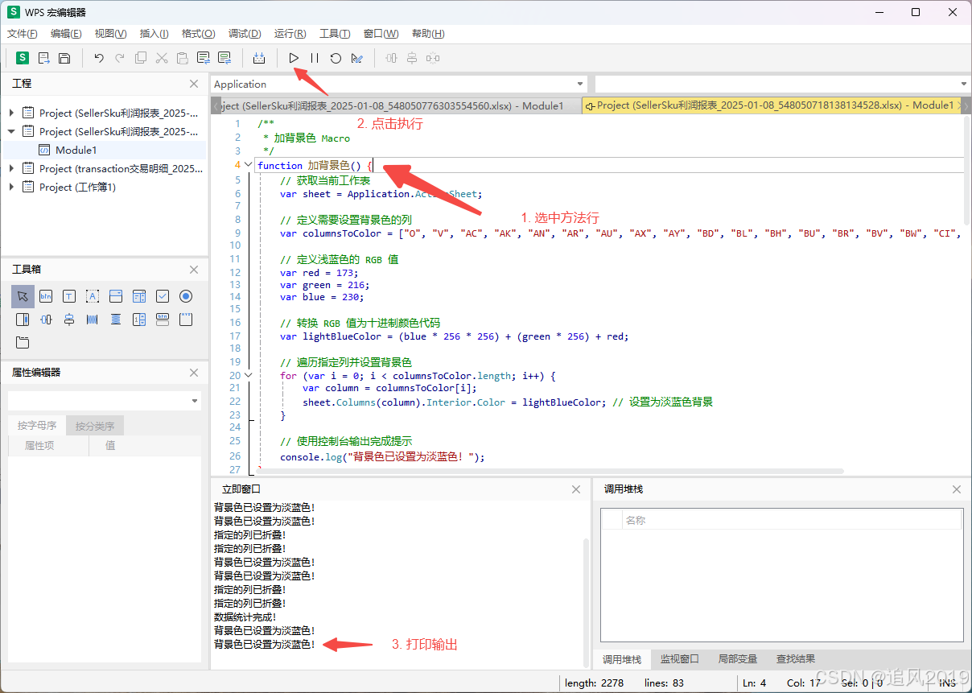Open the 属性编辑器 object combo box

click(194, 401)
